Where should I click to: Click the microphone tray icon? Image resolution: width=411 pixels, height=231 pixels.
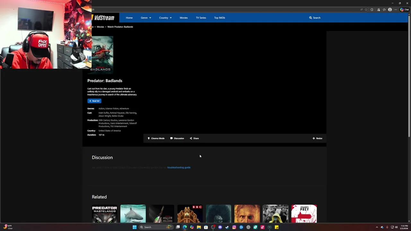pos(387,227)
